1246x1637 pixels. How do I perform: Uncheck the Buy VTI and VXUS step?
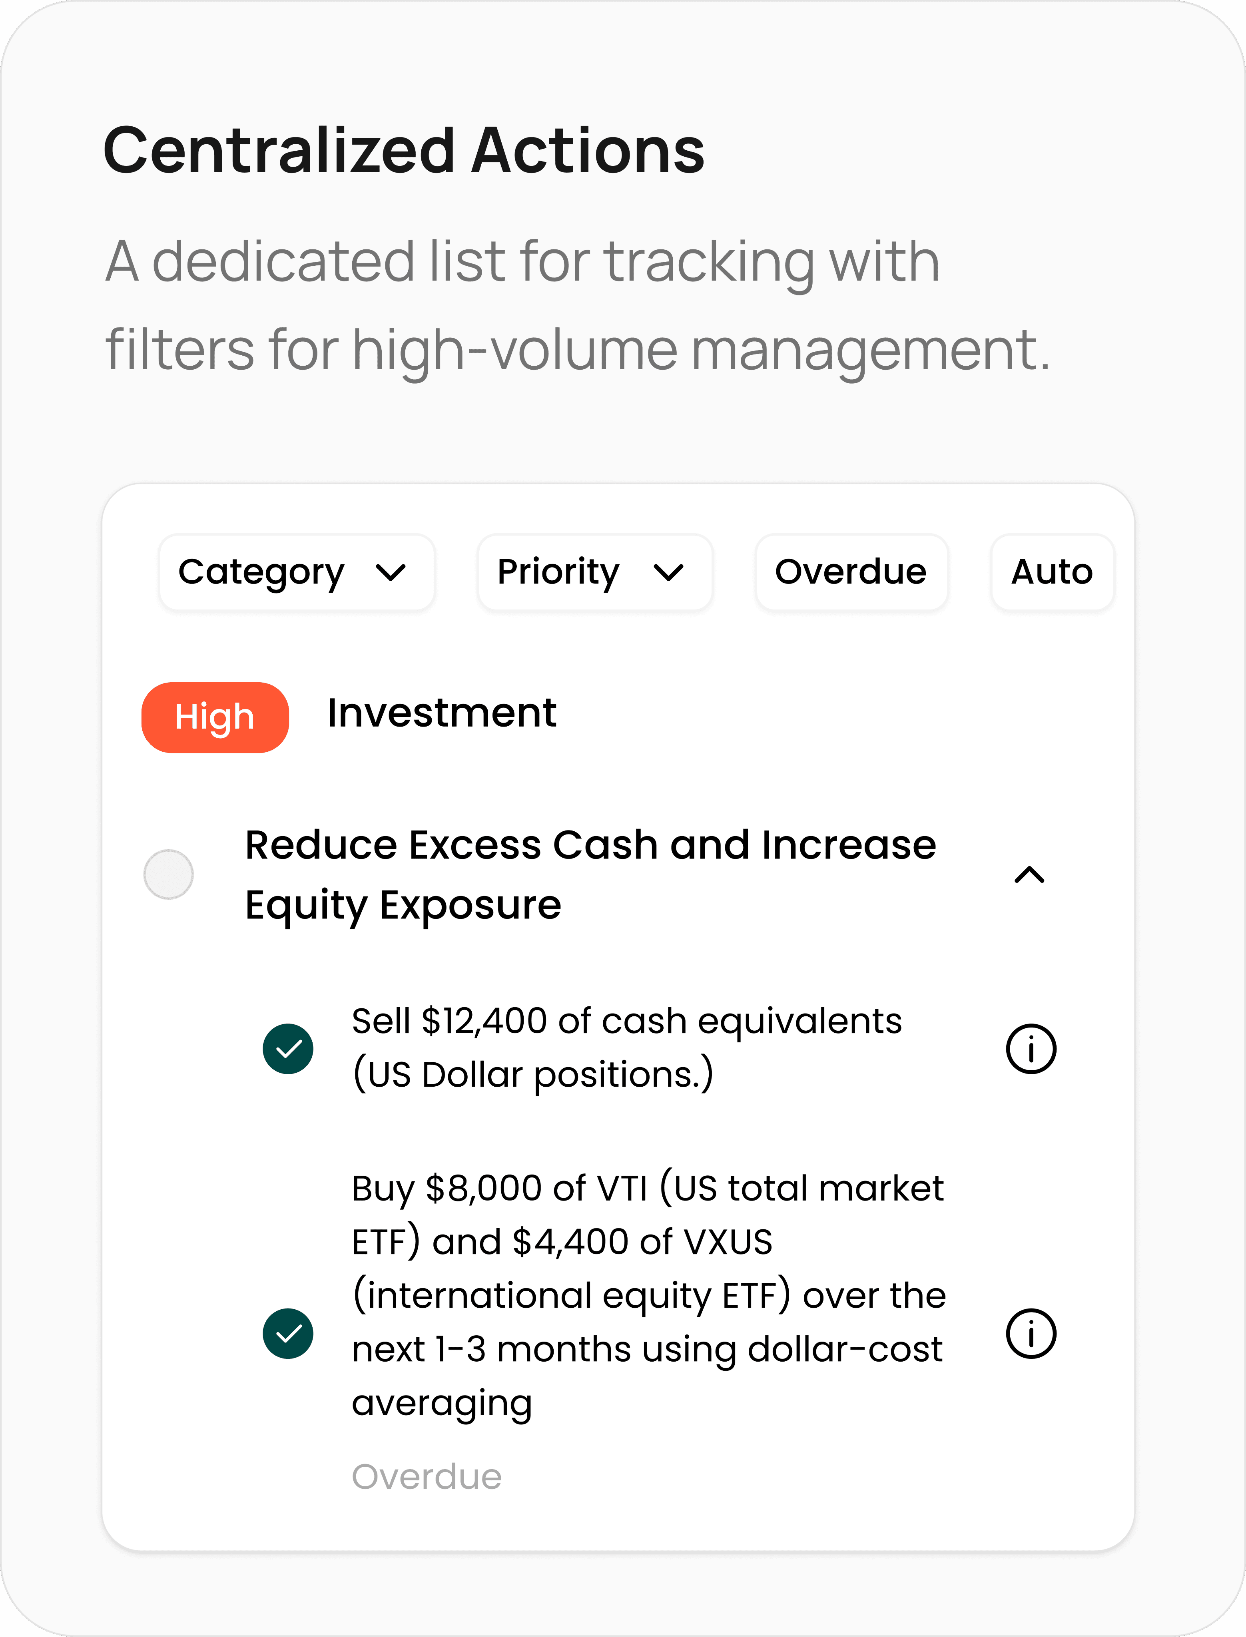[288, 1334]
